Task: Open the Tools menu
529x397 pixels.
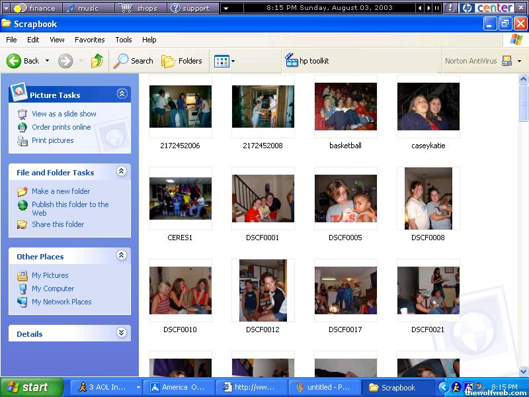Action: click(x=124, y=40)
